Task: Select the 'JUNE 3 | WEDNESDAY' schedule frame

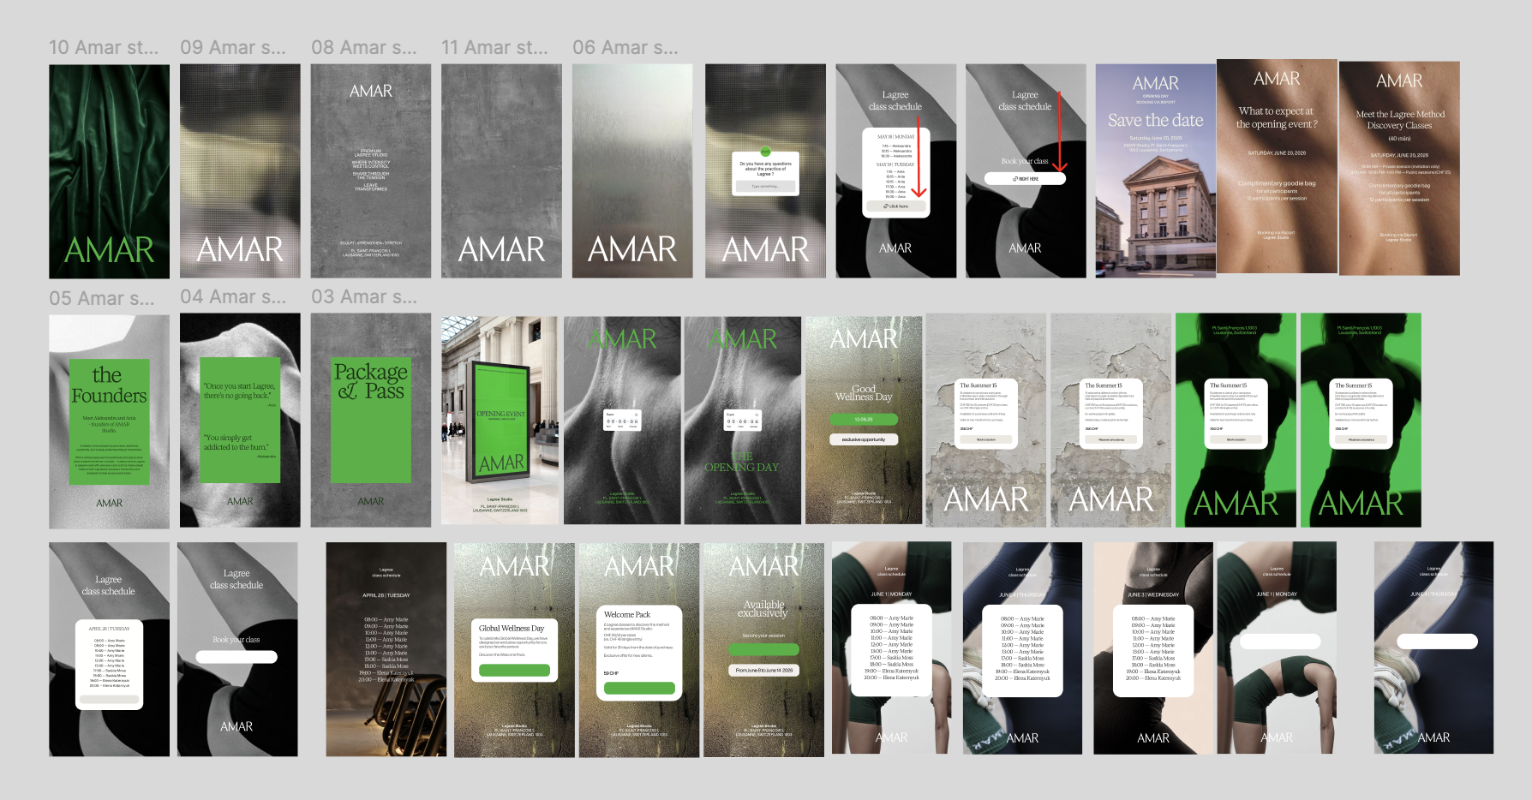Action: 1153,648
